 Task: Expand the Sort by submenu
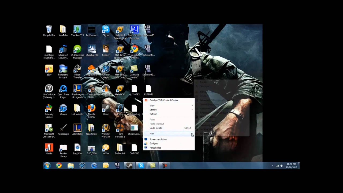click(169, 110)
